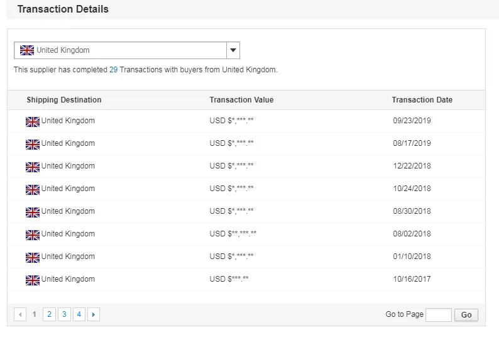Click UK flag in 08/17/2019 row

tap(32, 144)
